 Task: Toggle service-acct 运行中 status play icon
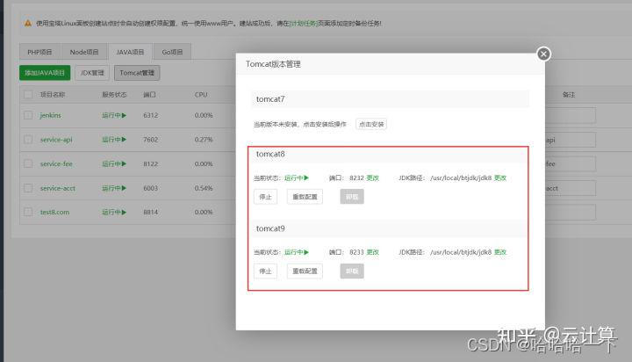(x=124, y=188)
